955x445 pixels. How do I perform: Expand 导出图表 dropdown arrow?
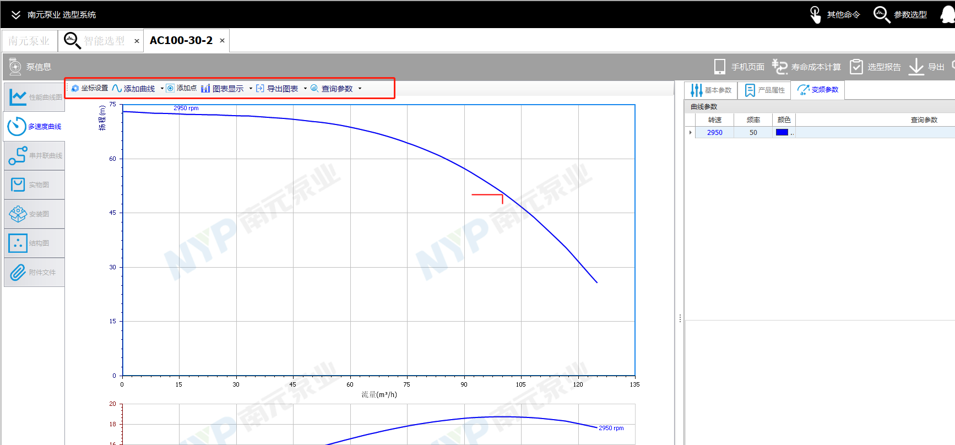coord(305,88)
